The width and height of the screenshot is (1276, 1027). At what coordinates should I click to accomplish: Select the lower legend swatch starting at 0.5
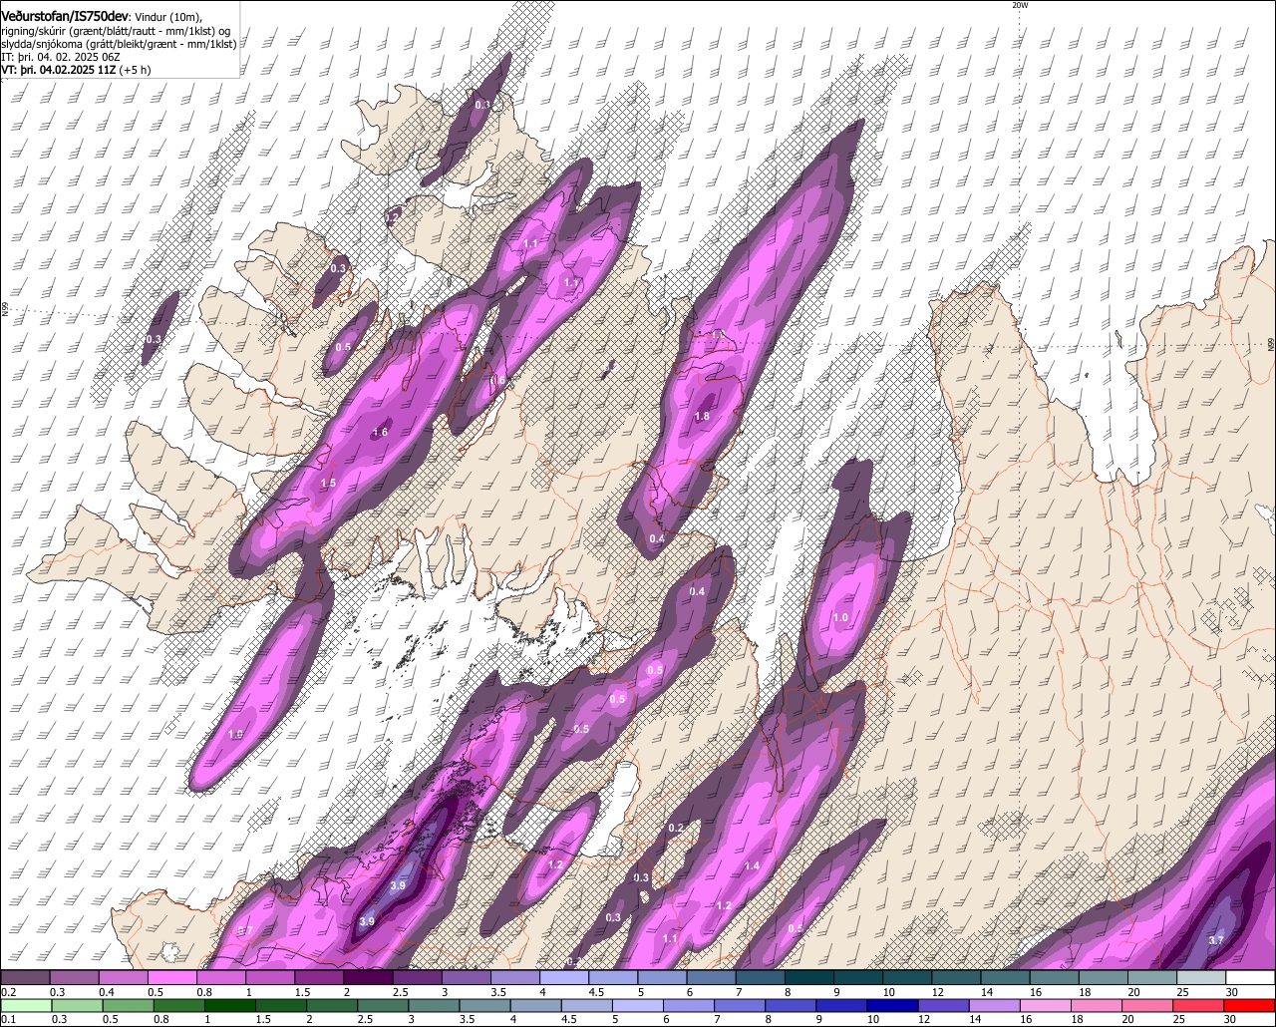click(x=130, y=1005)
